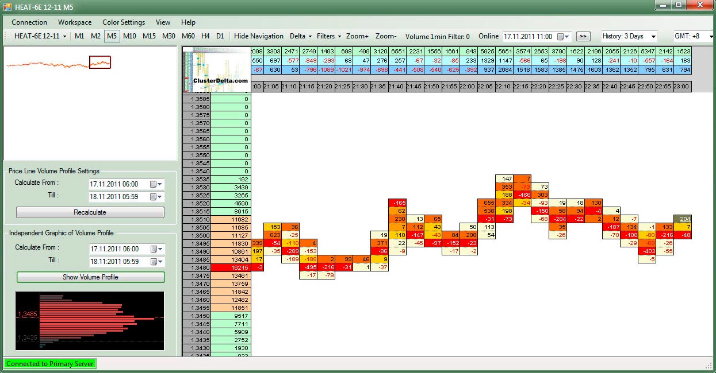Open the Workspace menu
716x373 pixels.
(75, 22)
